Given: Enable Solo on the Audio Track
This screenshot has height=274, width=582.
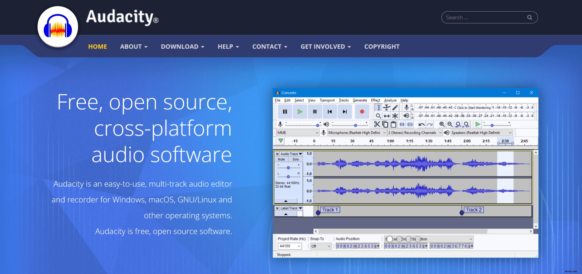Looking at the screenshot, I should (x=296, y=159).
